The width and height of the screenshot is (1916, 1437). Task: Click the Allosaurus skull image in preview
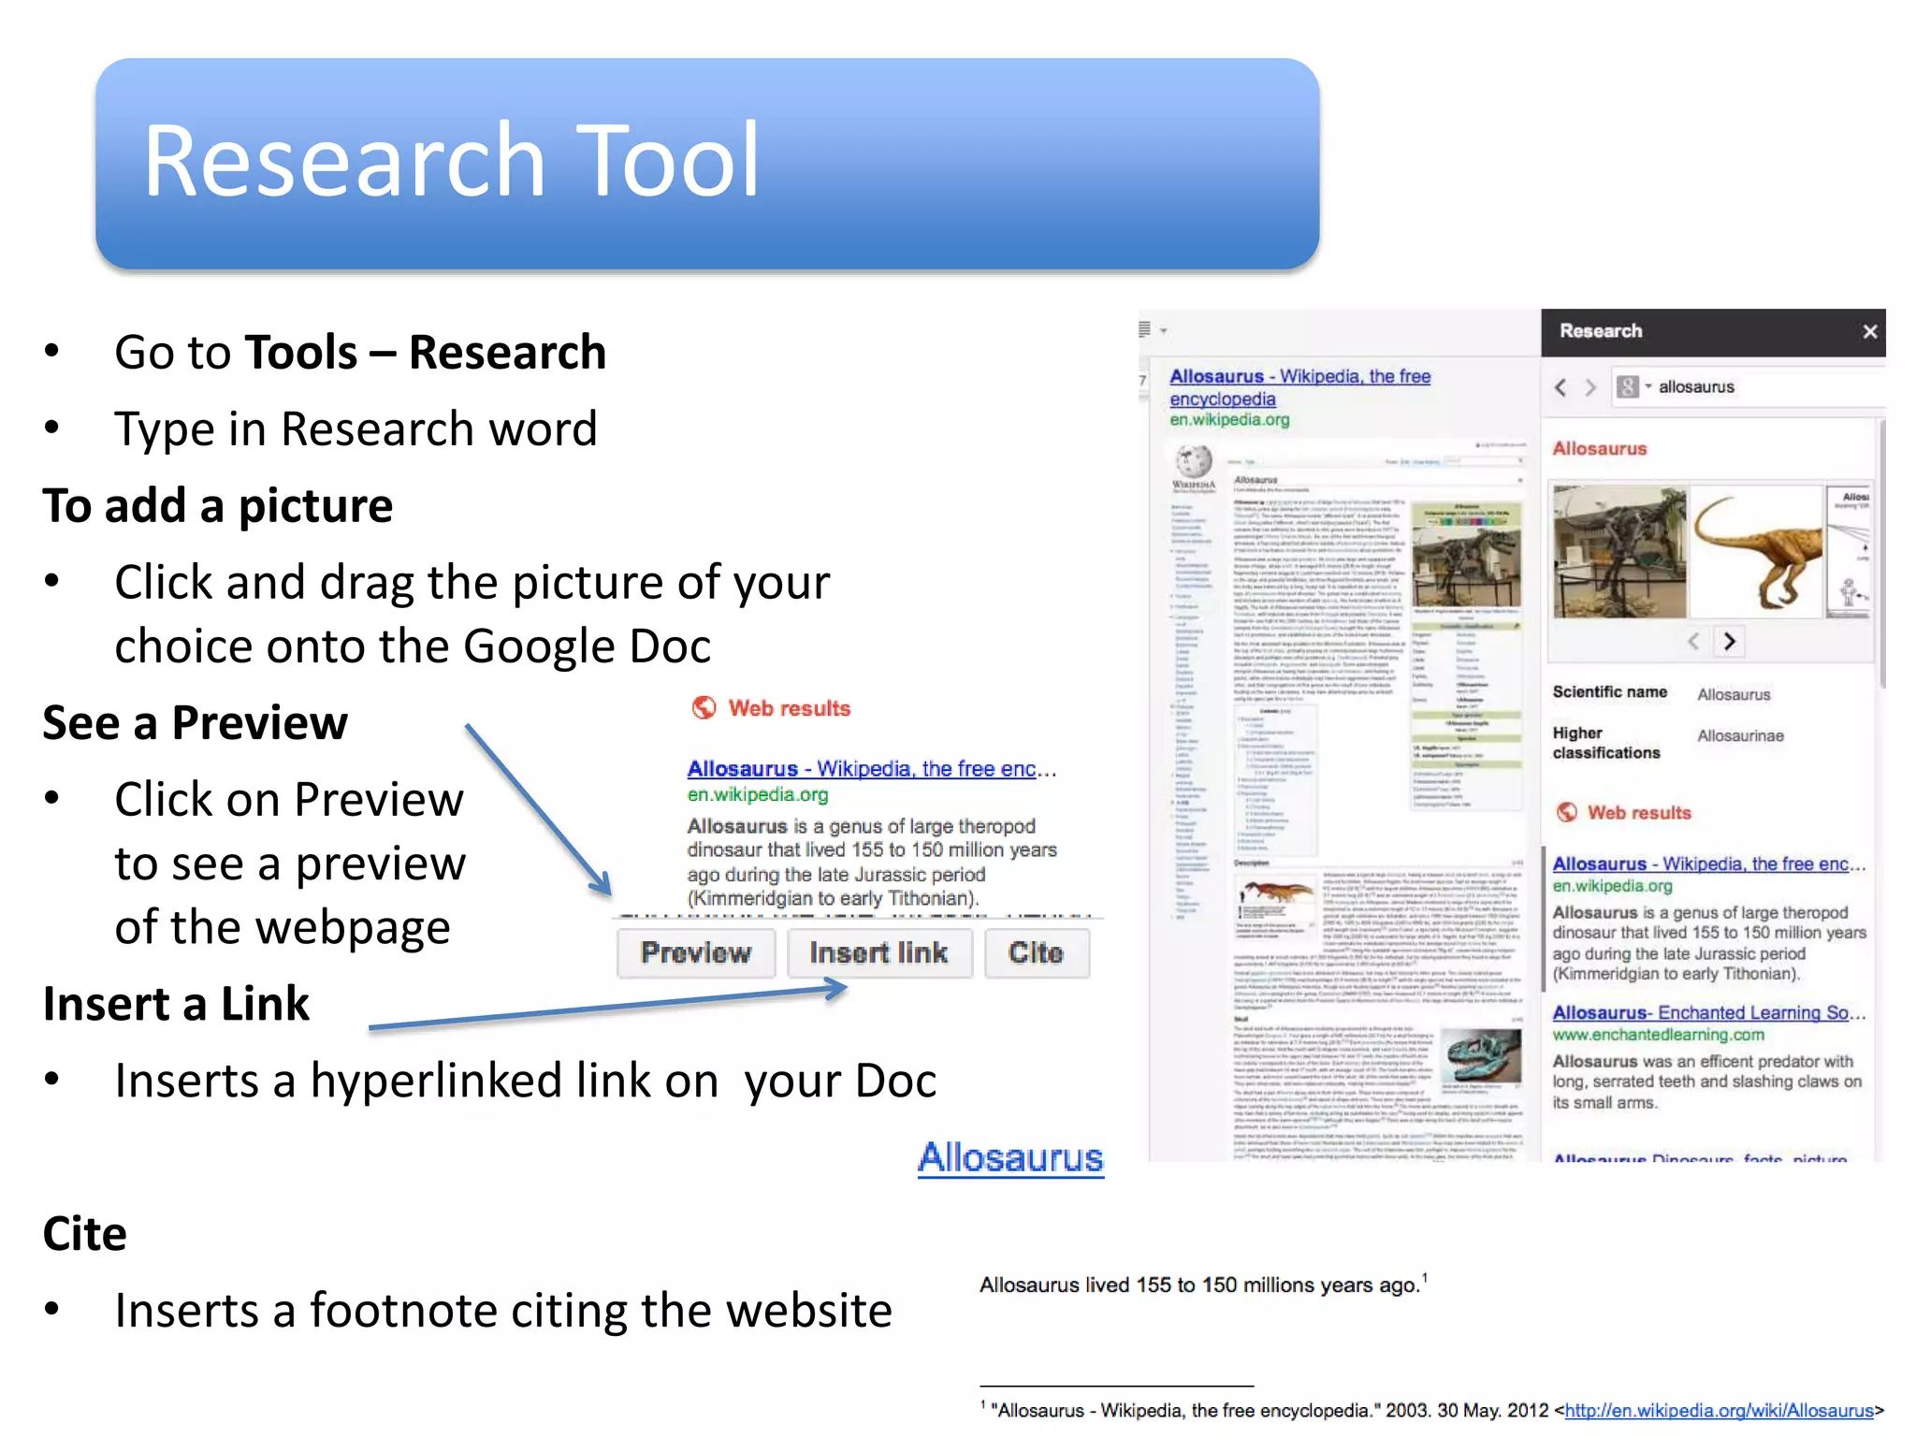pos(1481,1057)
